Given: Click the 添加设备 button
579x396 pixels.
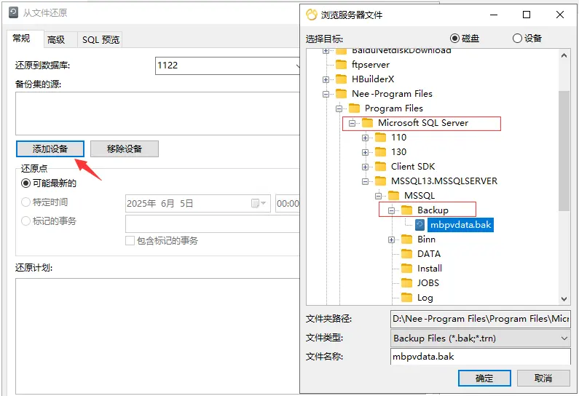Looking at the screenshot, I should (50, 148).
